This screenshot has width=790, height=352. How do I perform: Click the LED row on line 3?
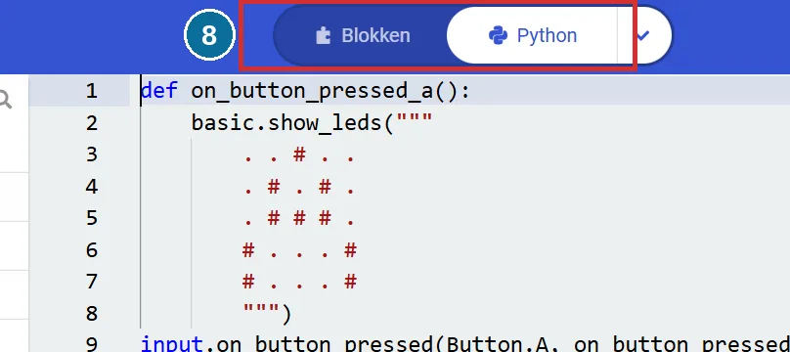[x=299, y=155]
